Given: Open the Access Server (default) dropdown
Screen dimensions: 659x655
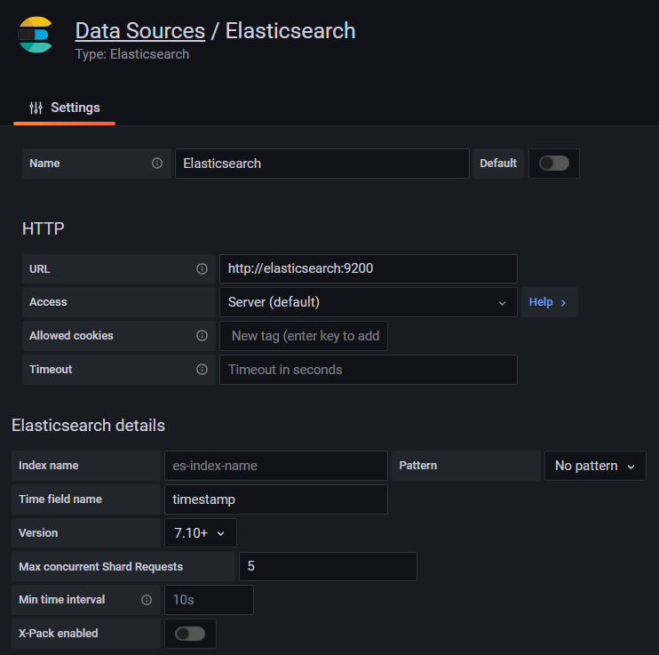Looking at the screenshot, I should click(369, 302).
